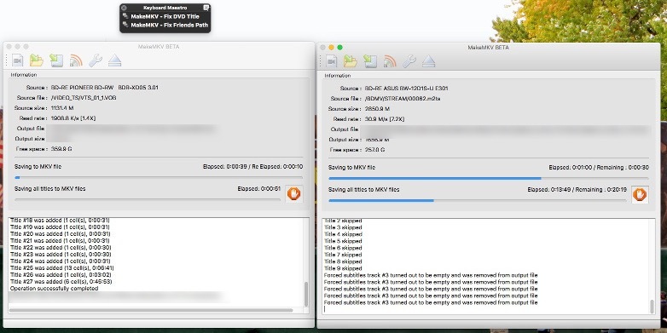Click Open disc video icon in right MakeMKV window
This screenshot has height=333, width=667.
tap(332, 61)
